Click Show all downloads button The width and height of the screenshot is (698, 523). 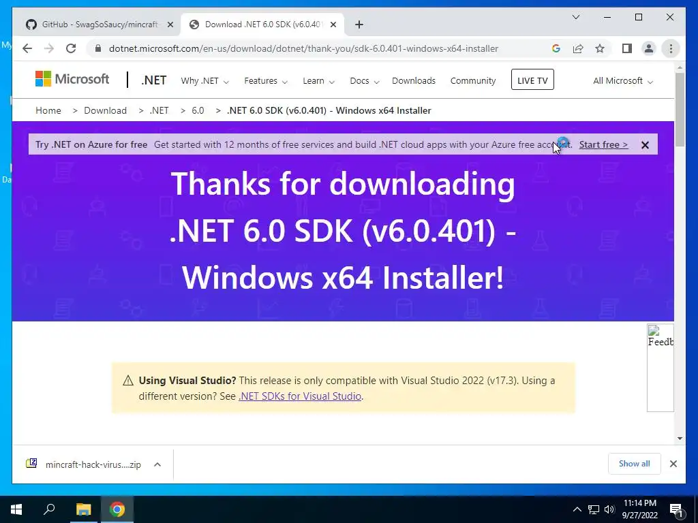tap(635, 464)
